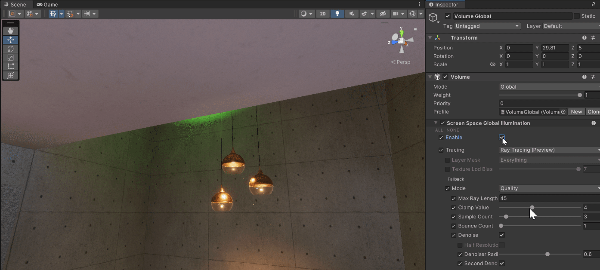Viewport: 600px width, 270px height.
Task: Select the Transform tool in overlay
Action: [x=11, y=76]
